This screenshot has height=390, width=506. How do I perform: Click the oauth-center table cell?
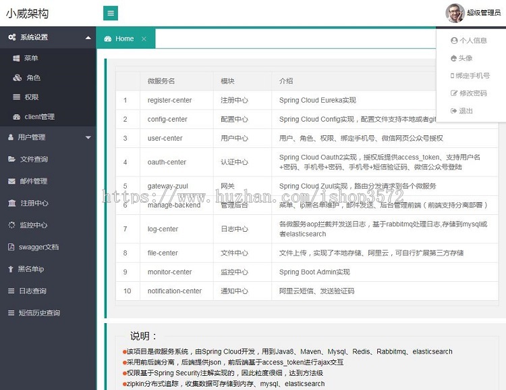(177, 162)
